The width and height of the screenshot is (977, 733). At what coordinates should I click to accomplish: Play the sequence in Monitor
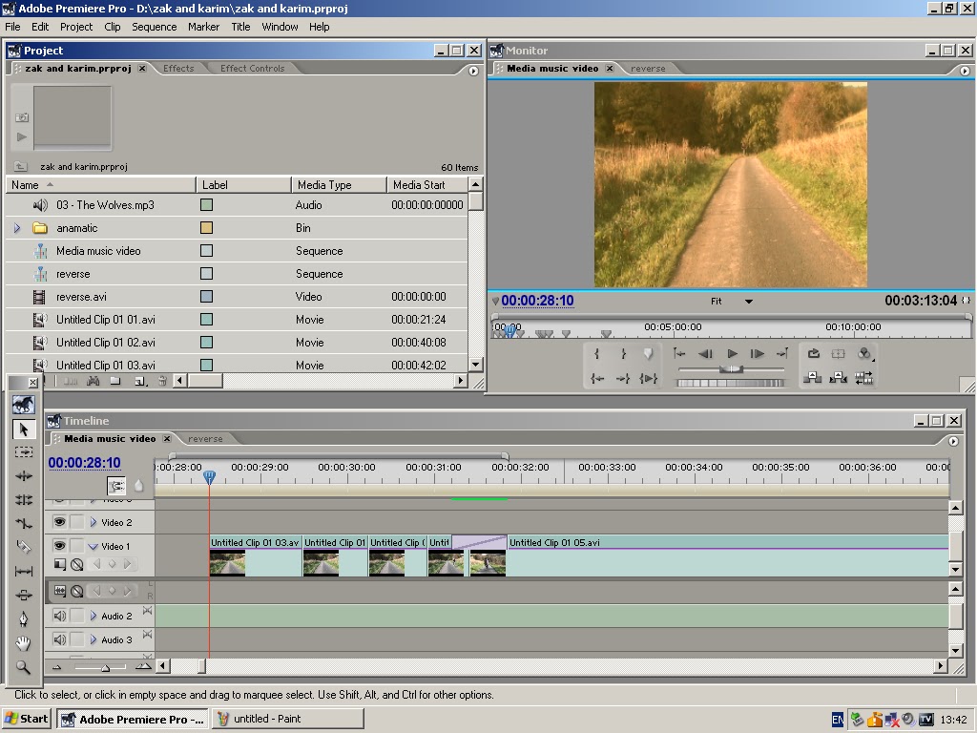coord(732,354)
